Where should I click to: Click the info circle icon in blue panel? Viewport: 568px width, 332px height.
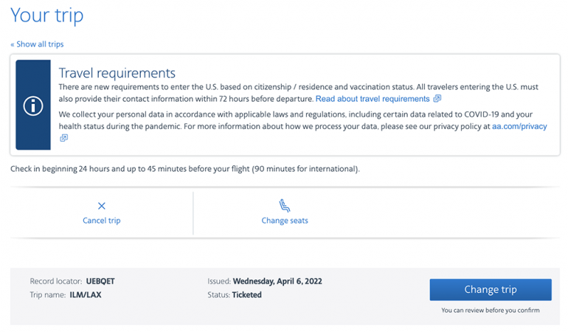tap(33, 106)
